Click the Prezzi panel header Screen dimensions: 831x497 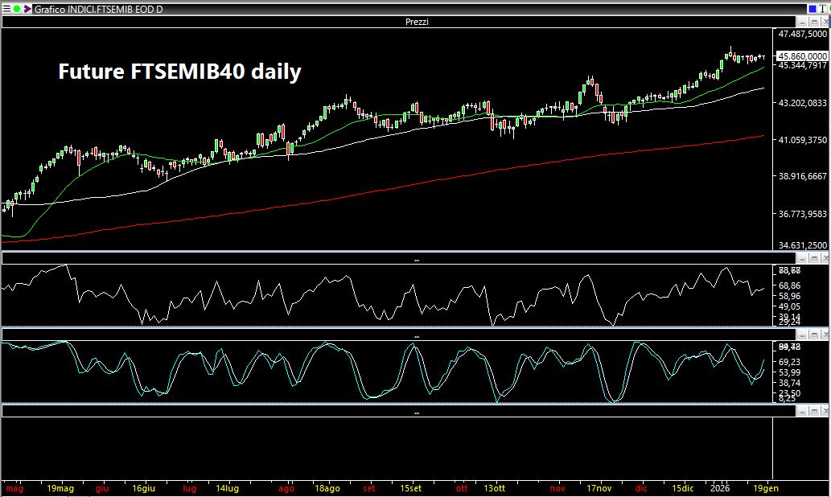[416, 22]
